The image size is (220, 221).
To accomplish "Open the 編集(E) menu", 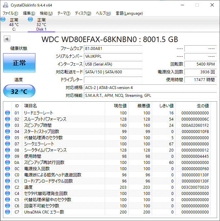I will [x=29, y=13].
